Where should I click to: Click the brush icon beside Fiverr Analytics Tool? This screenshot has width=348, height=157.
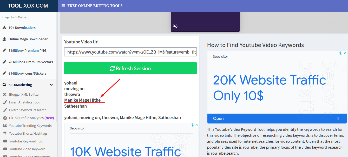5,102
